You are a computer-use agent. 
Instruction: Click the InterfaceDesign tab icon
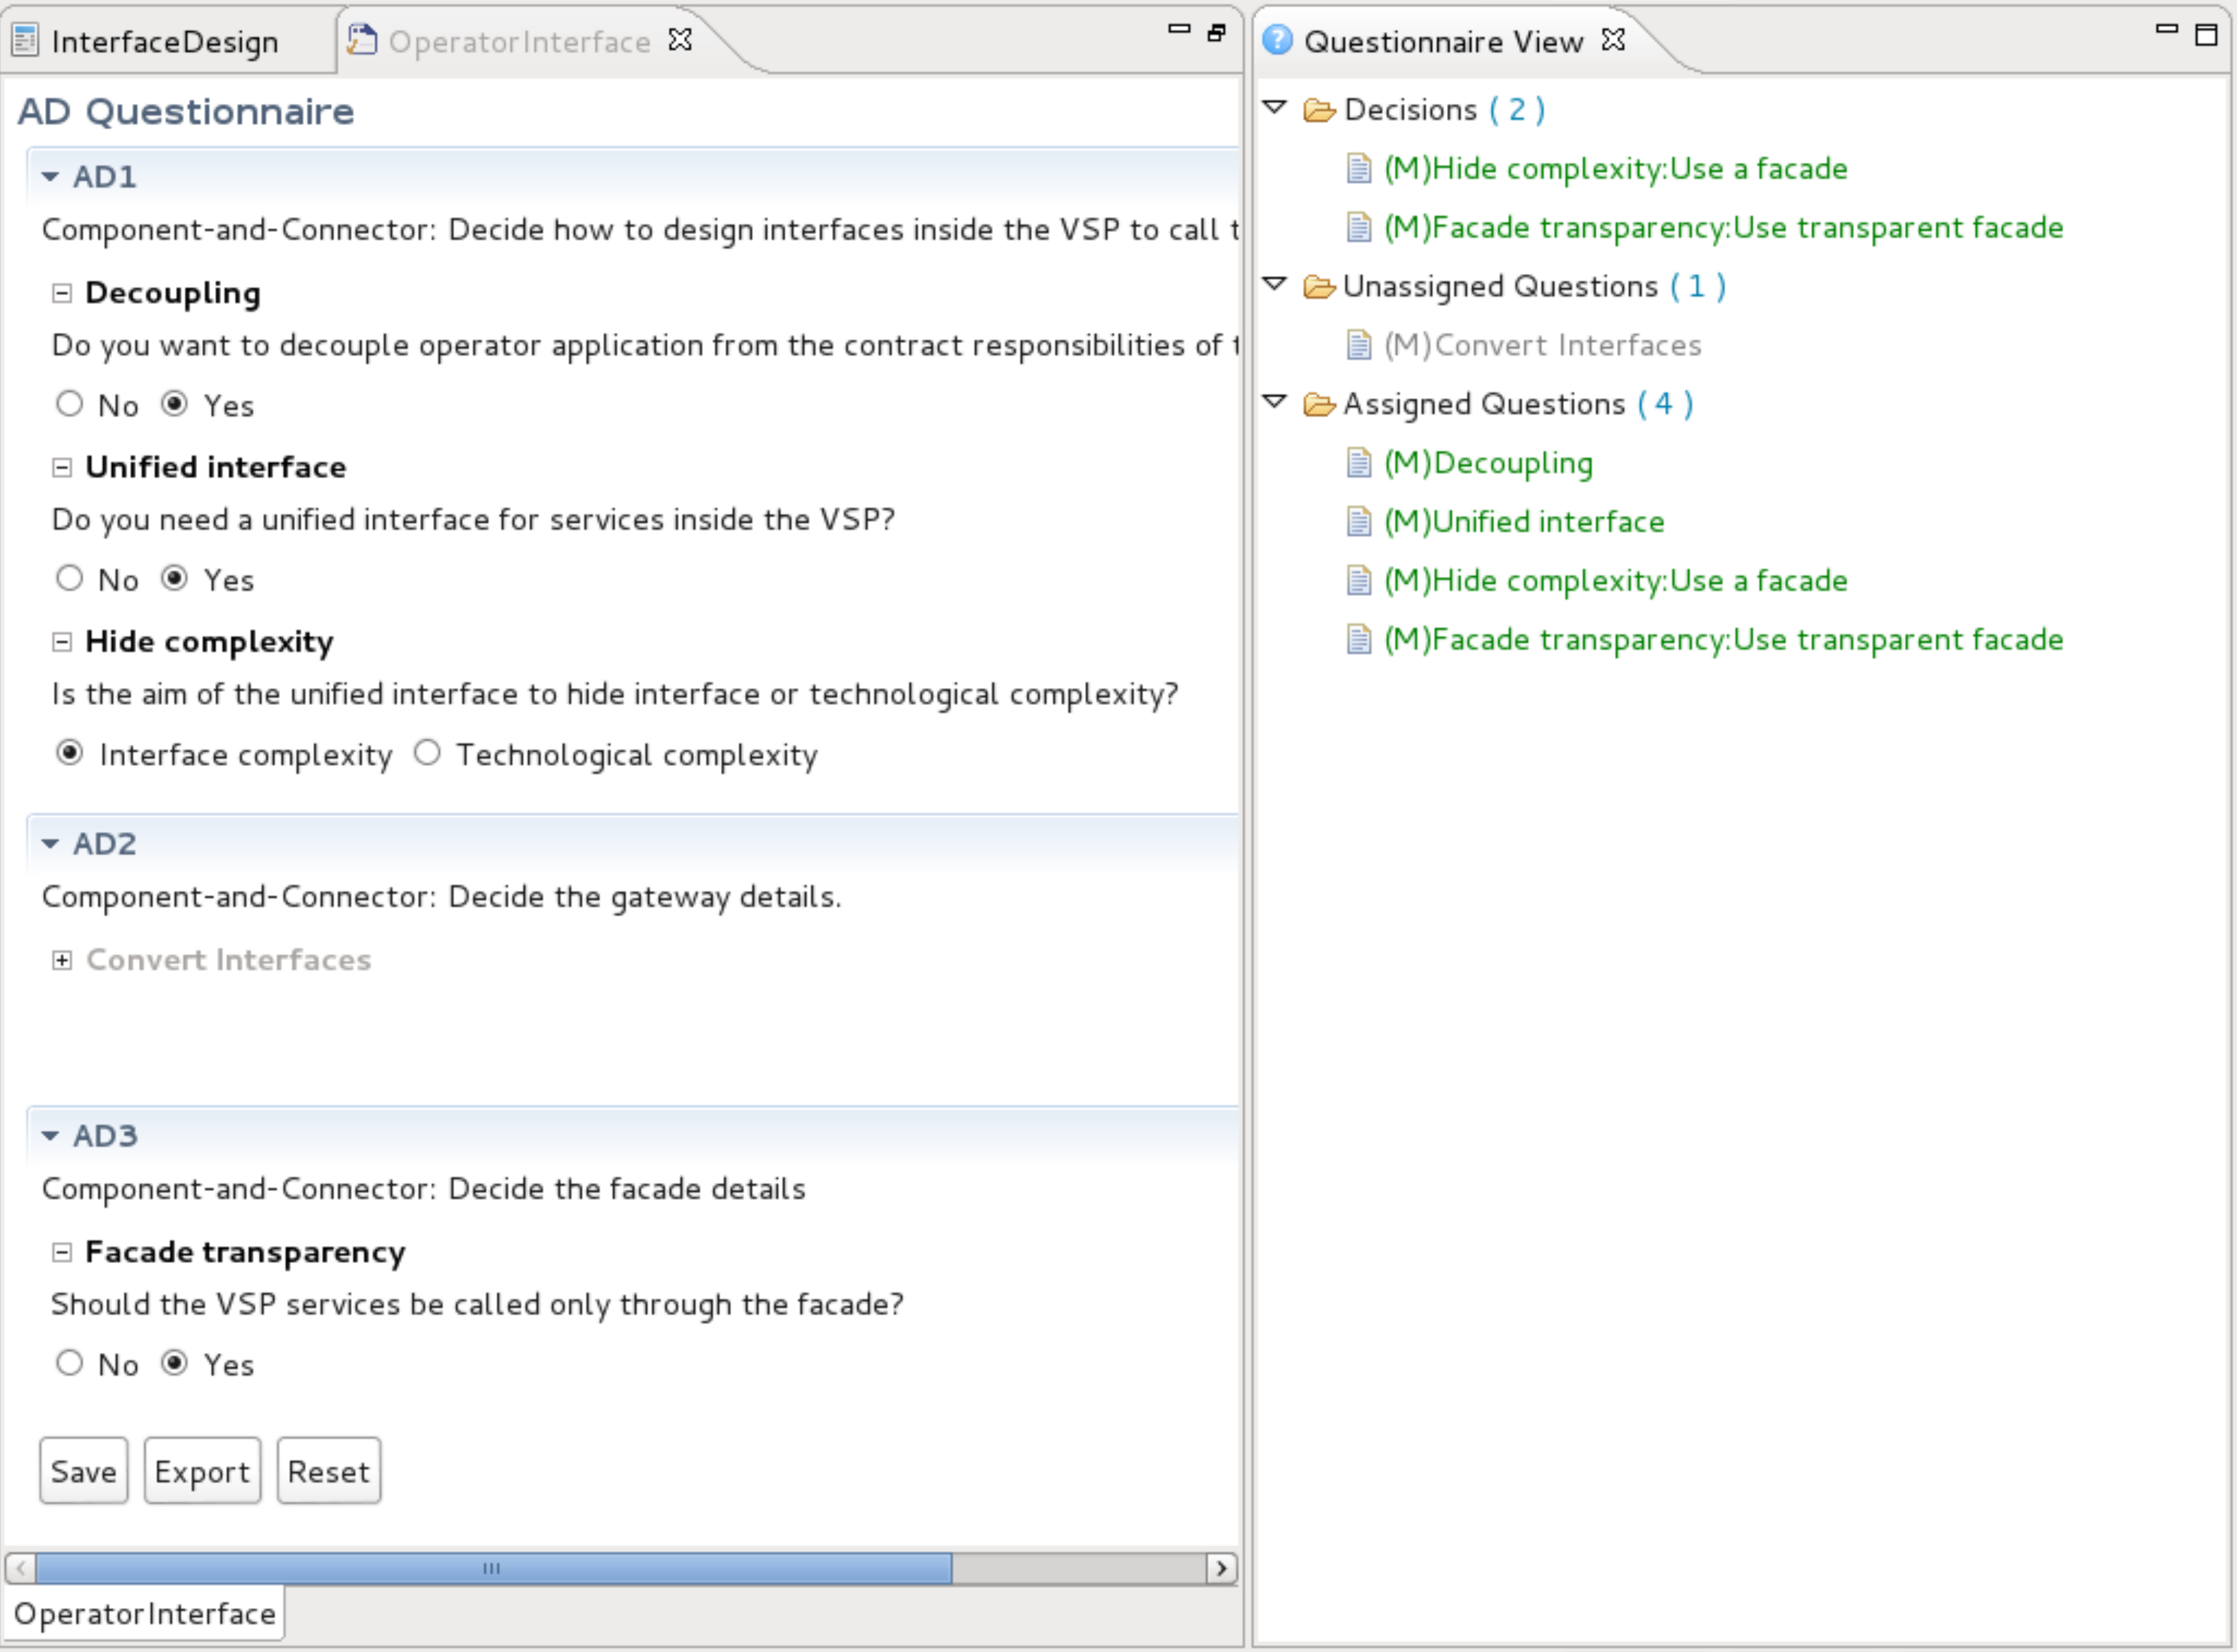[x=25, y=41]
